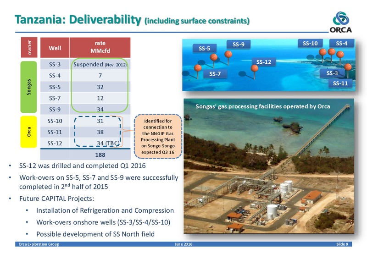
Task: Select the SS-9 well cell
Action: pyautogui.click(x=55, y=110)
